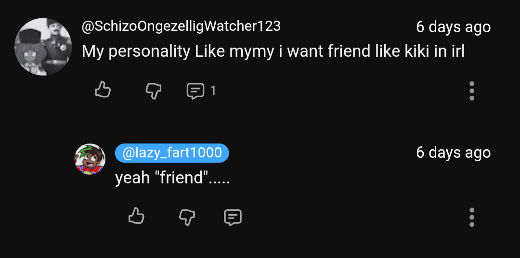Click reply icon on the top comment
Screen dimensions: 520x258
pyautogui.click(x=195, y=90)
